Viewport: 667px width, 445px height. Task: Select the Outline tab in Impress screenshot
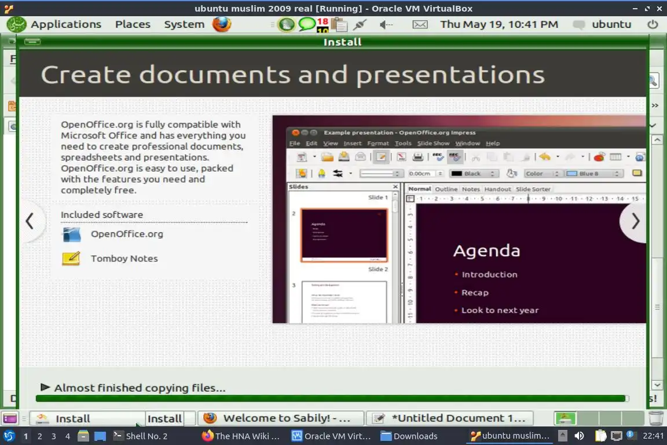point(446,189)
